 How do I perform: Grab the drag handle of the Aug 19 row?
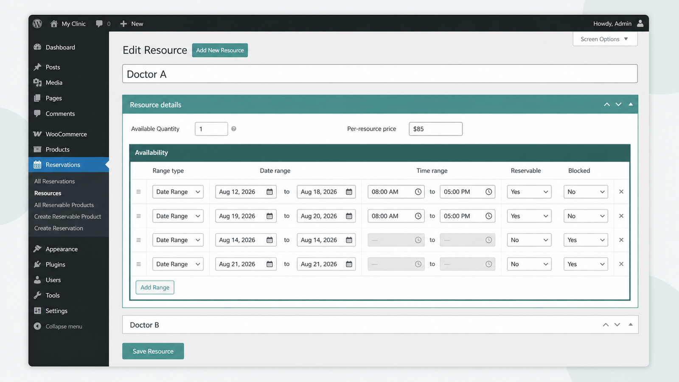138,216
